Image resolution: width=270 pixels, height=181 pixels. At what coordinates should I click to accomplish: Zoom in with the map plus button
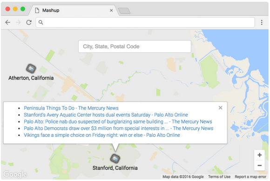coord(259,155)
